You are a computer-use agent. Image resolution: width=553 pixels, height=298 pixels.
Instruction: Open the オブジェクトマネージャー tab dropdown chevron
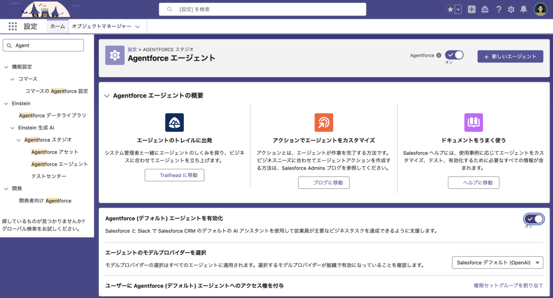pos(137,27)
